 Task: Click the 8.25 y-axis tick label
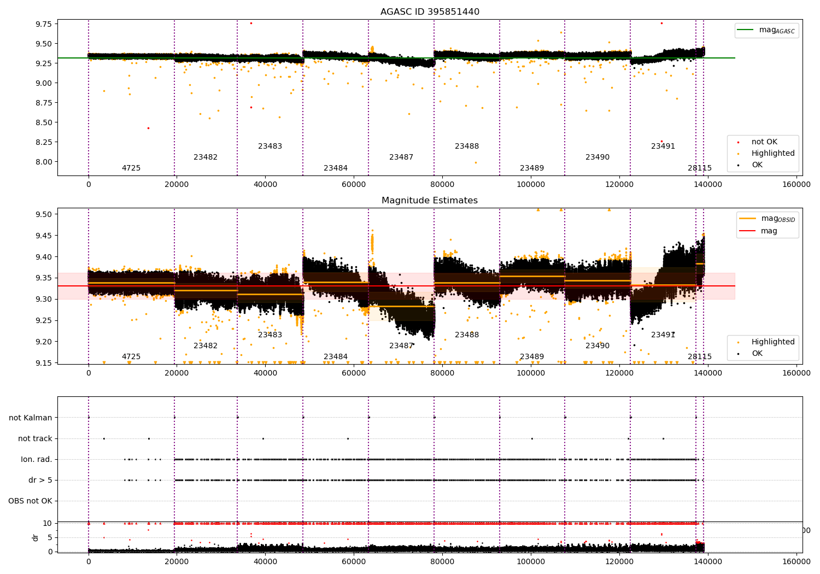pyautogui.click(x=43, y=142)
